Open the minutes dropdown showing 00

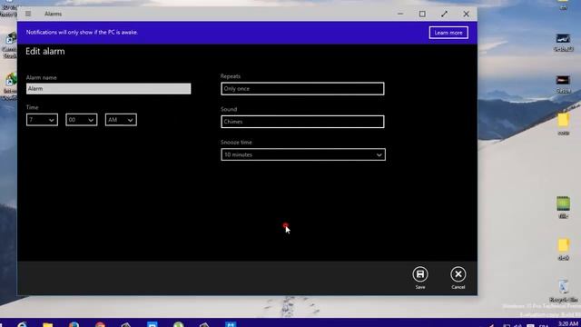82,120
